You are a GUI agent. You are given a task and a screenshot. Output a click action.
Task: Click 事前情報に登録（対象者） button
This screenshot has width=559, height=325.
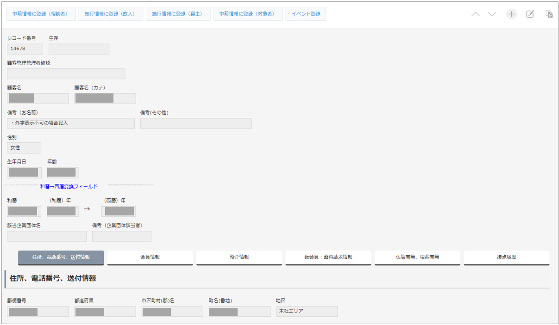(x=248, y=14)
